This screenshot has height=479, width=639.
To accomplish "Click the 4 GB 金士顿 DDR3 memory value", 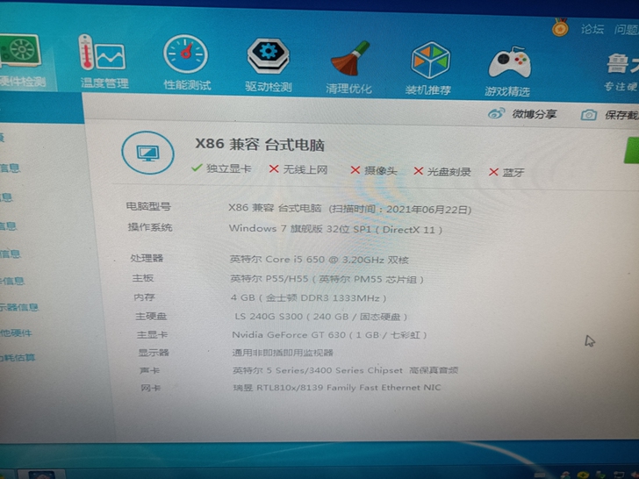I will [x=308, y=297].
